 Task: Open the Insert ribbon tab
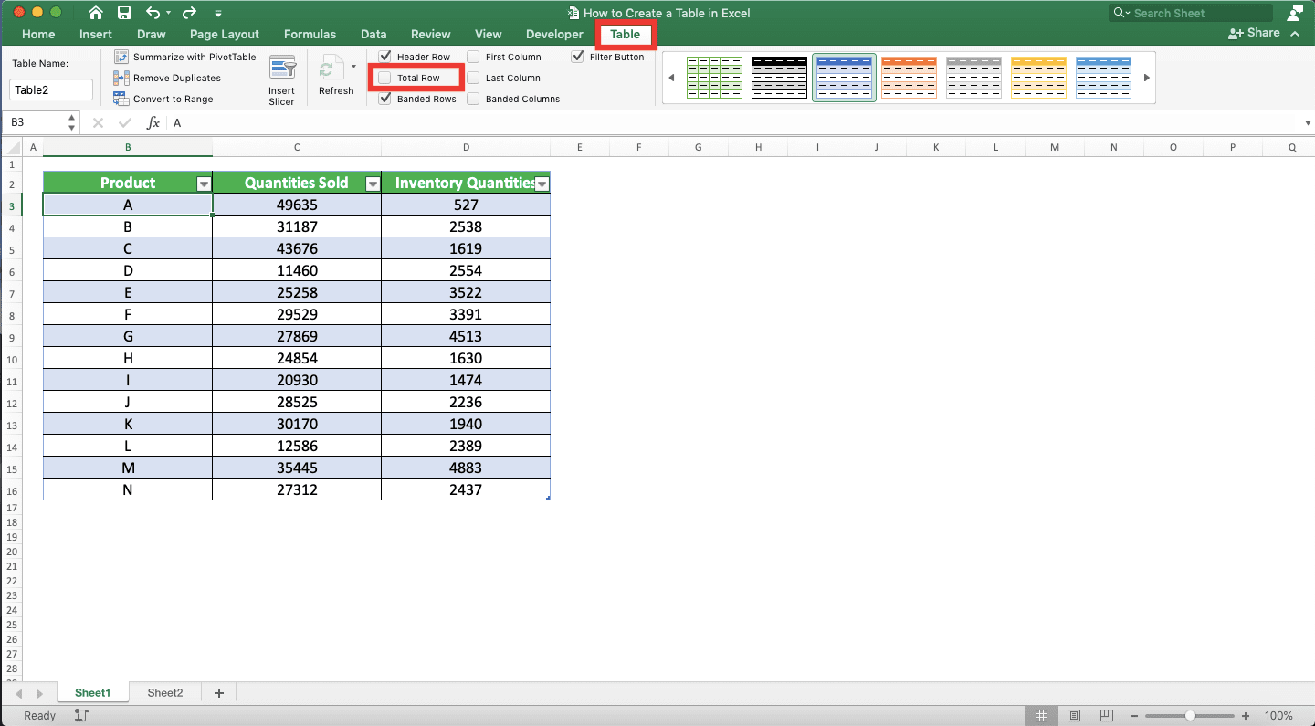[96, 34]
